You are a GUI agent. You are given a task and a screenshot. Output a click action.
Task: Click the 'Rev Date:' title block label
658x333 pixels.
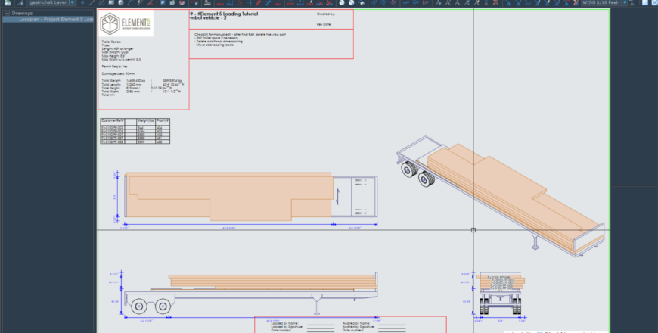(324, 24)
